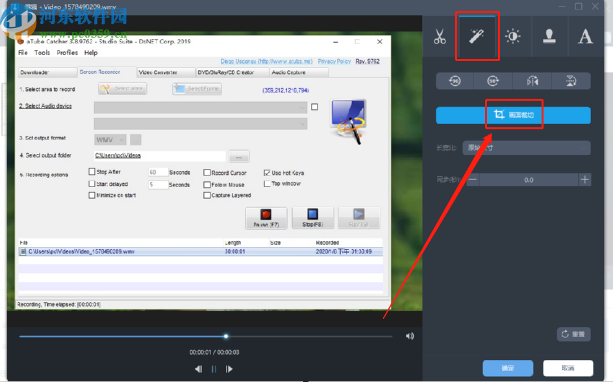
Task: Decrease sync seconds with minus button
Action: click(473, 180)
